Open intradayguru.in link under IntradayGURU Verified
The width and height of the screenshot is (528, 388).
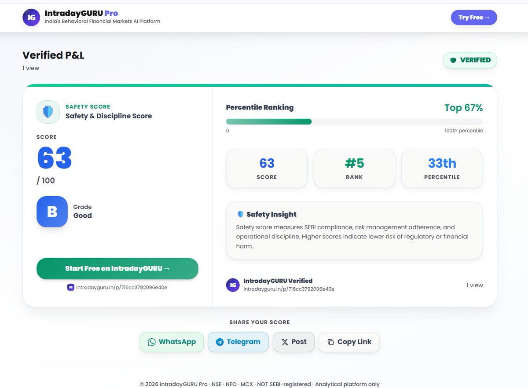point(289,289)
